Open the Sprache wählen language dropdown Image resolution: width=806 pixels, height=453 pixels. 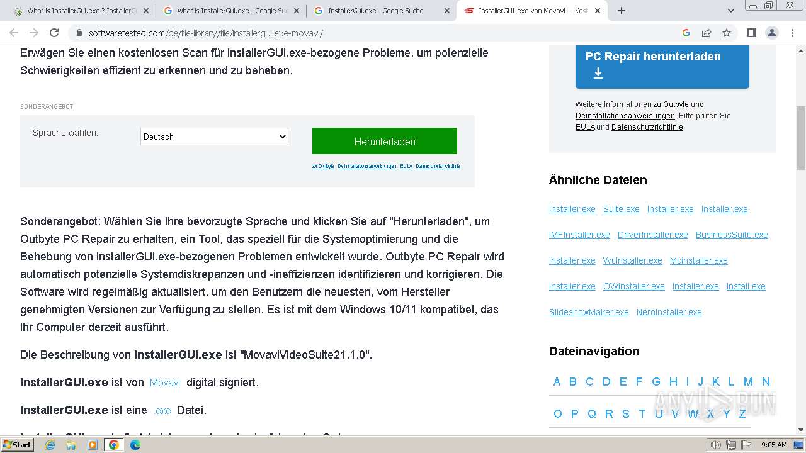click(214, 137)
